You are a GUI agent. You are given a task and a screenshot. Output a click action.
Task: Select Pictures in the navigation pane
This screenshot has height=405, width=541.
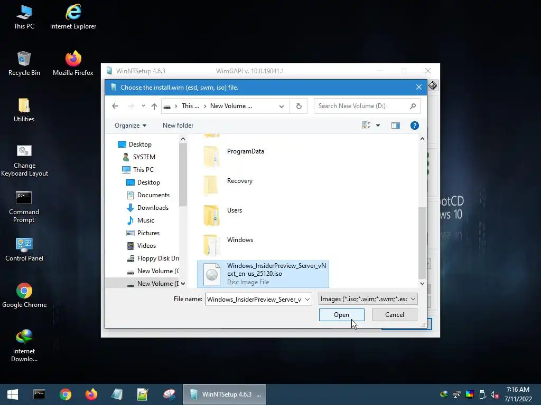pos(143,233)
